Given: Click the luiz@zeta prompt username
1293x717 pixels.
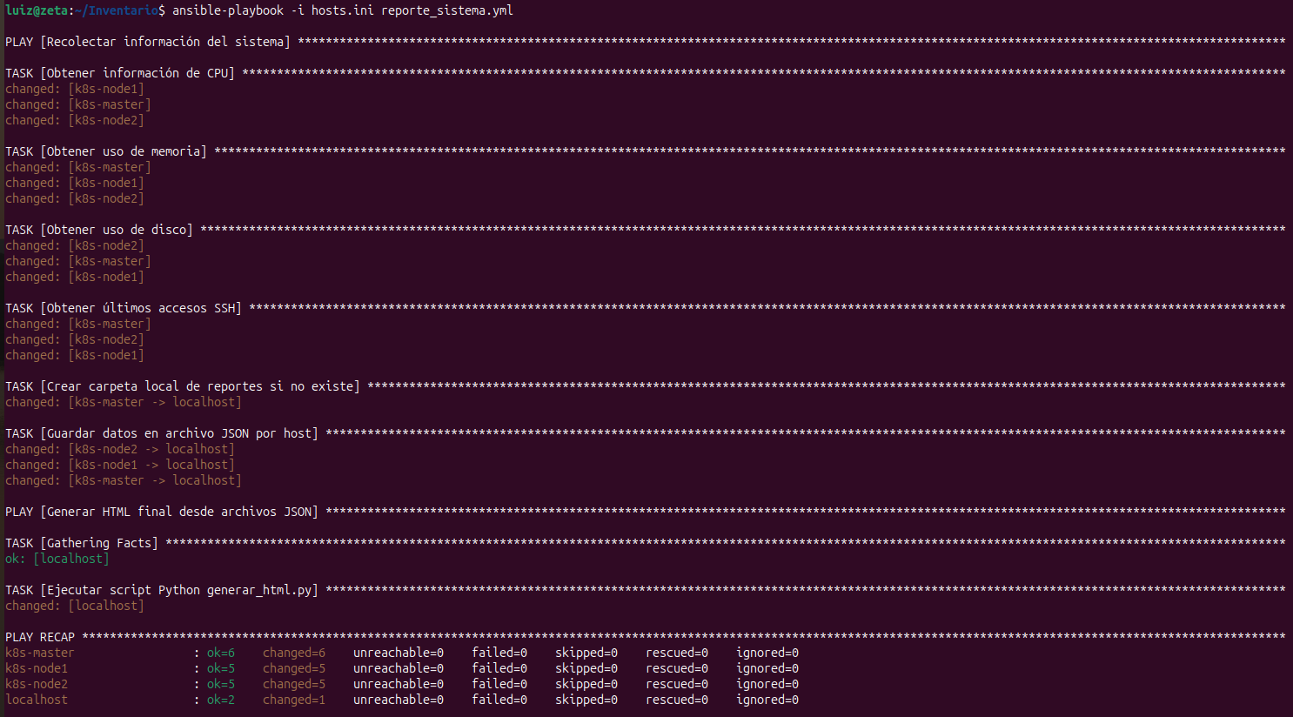Looking at the screenshot, I should (x=37, y=10).
